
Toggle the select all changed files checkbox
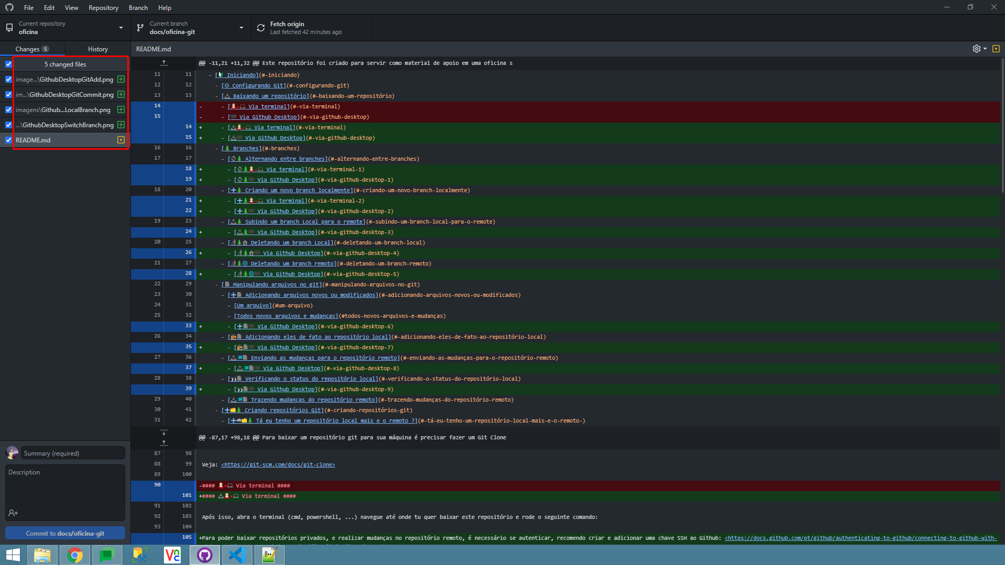(8, 64)
